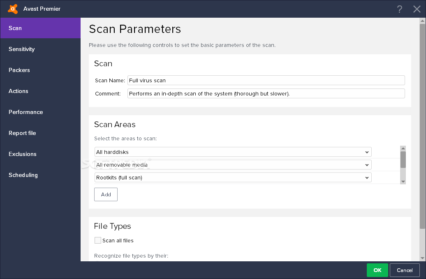Click the scan areas list scrollbar thumb
This screenshot has height=279, width=426.
pos(403,160)
